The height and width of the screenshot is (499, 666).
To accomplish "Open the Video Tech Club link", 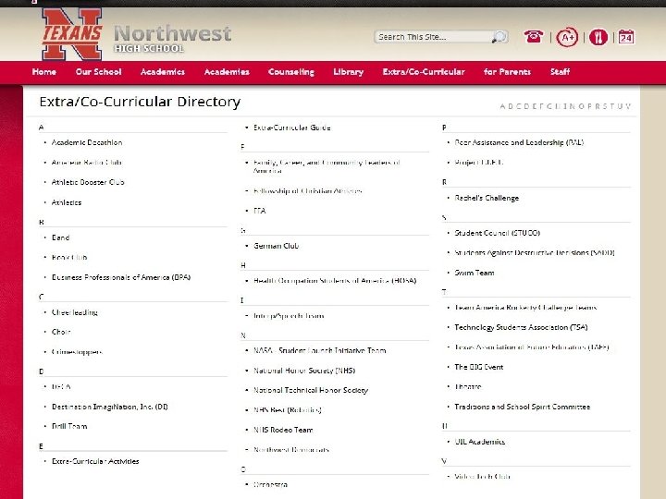I will pyautogui.click(x=482, y=477).
